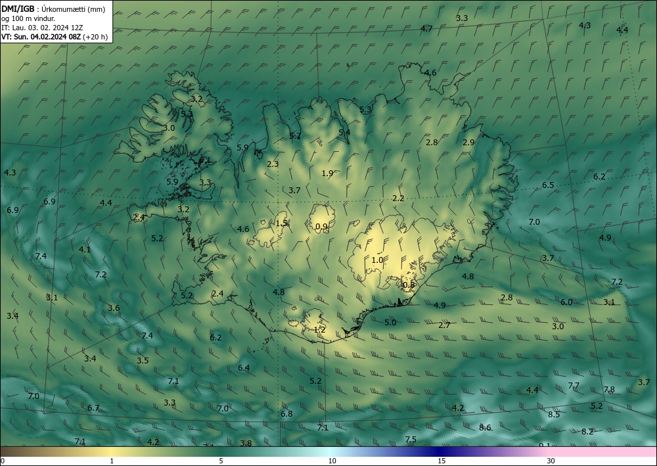Click the 7.5 value near the bottom edge
Screen dimensions: 657x466
point(411,439)
